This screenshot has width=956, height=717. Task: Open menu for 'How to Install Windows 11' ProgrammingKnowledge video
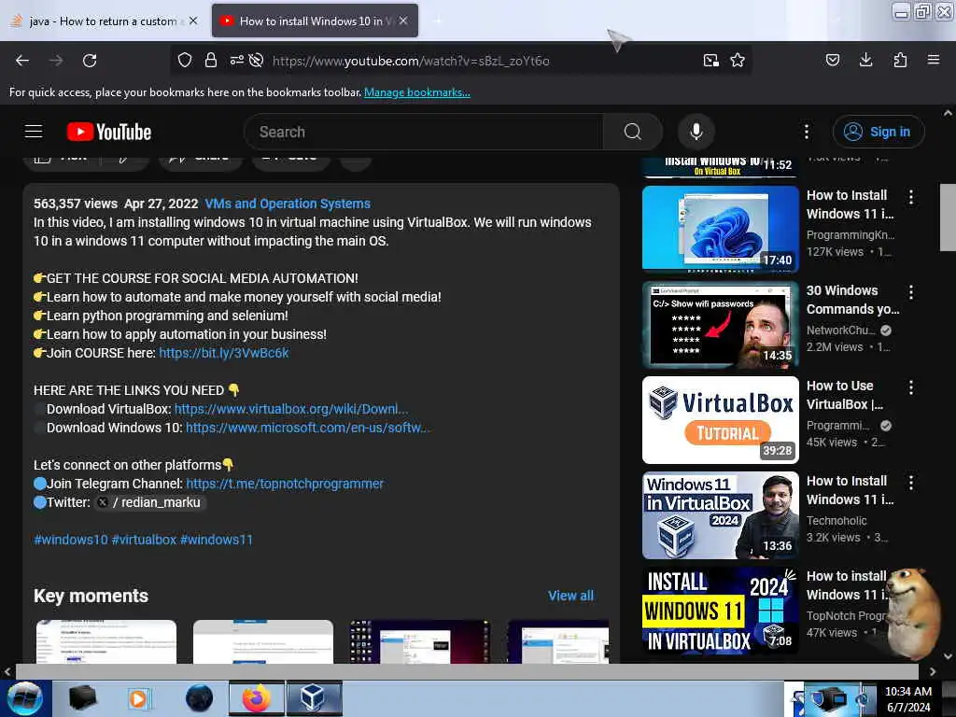tap(911, 197)
